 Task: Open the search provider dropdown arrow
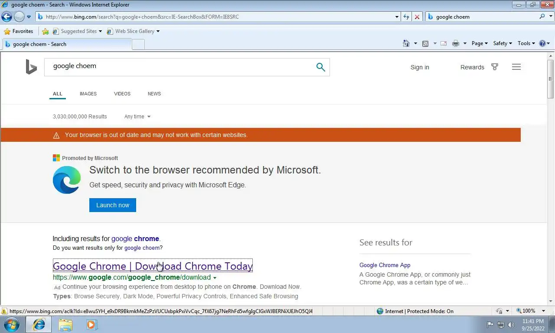point(551,17)
